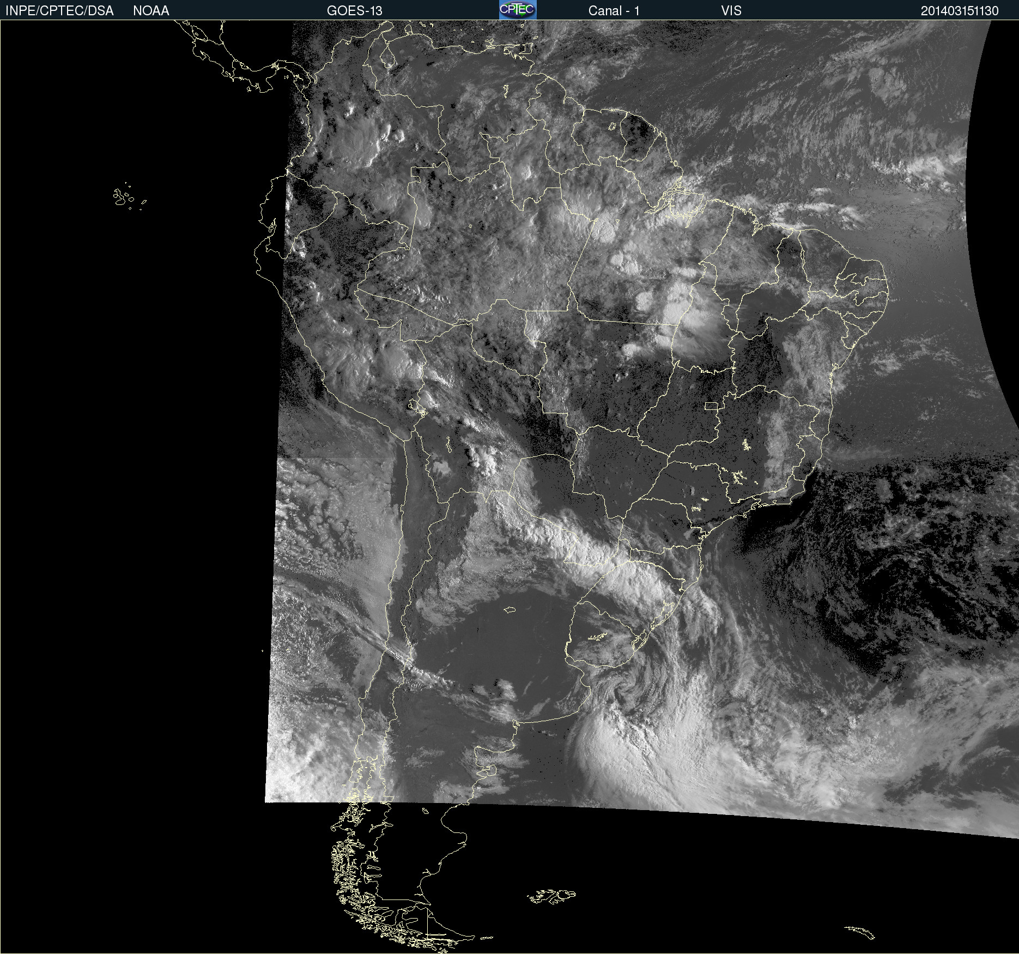This screenshot has width=1019, height=954.
Task: Click the CPTEC logo in the header
Action: (517, 10)
